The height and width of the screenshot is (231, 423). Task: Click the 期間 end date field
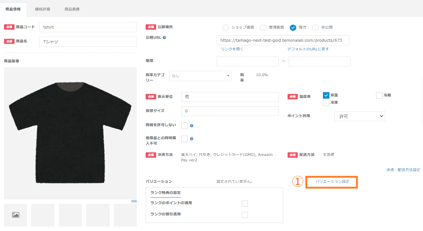pyautogui.click(x=320, y=61)
